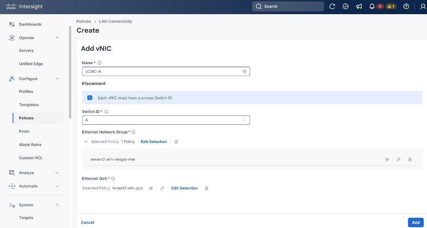The width and height of the screenshot is (427, 228).
Task: Click the sidebar vertical scrollbar
Action: [70, 72]
